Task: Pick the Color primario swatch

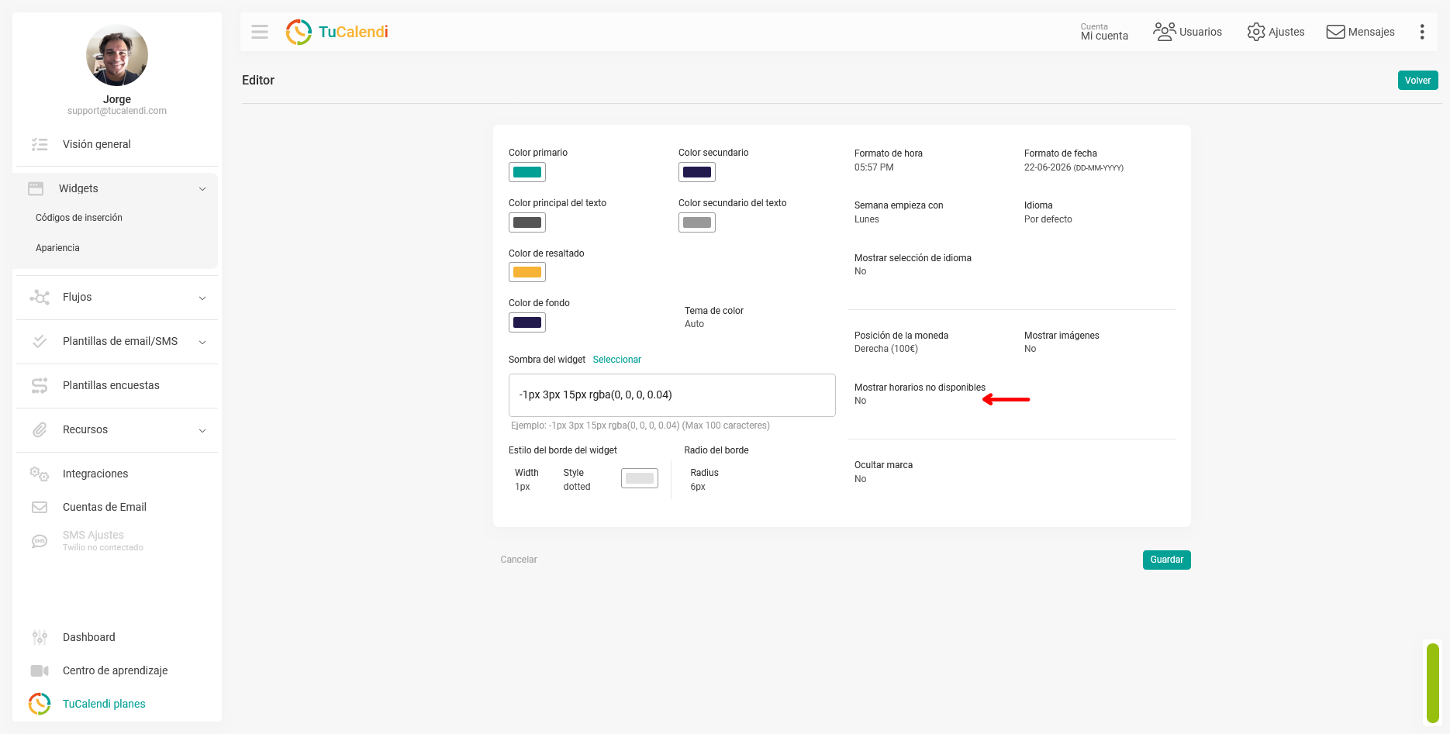Action: [527, 172]
